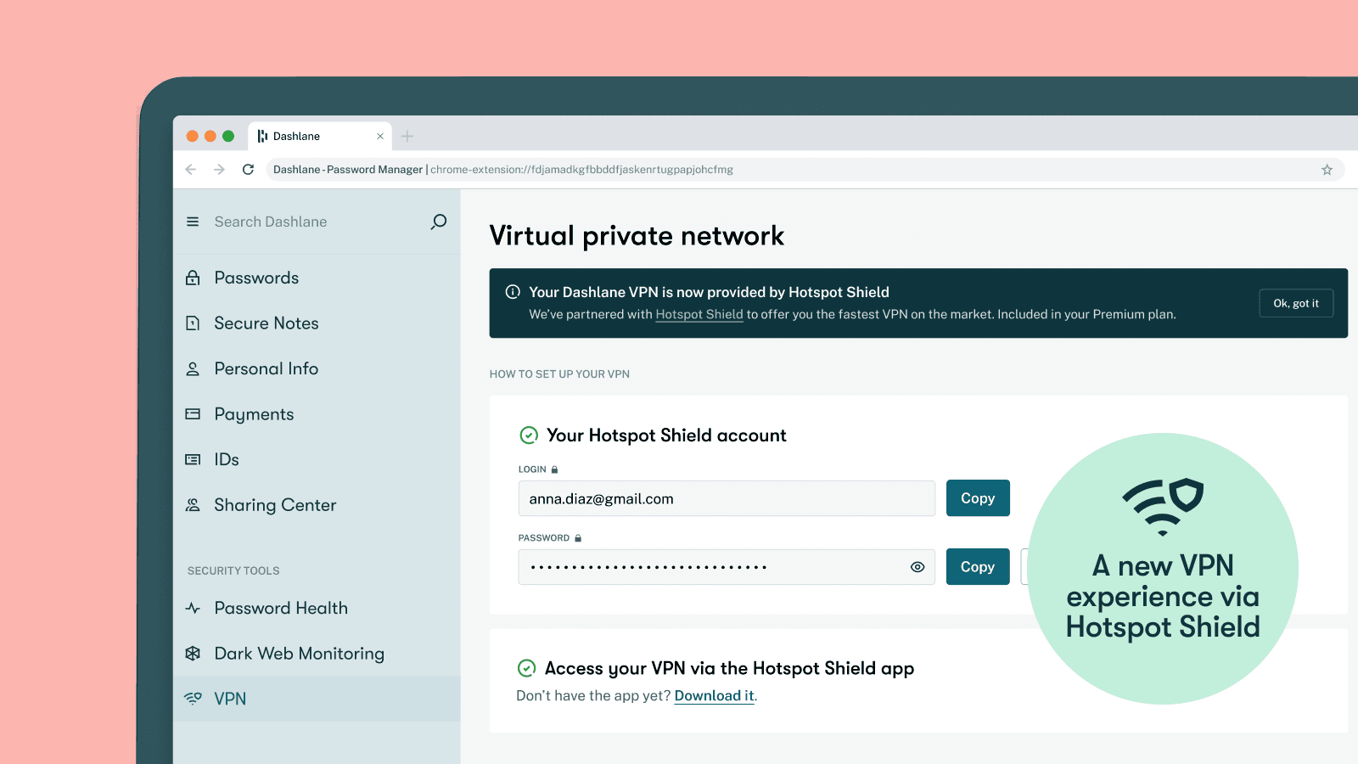
Task: Dismiss banner with Ok, got it
Action: [x=1295, y=303]
